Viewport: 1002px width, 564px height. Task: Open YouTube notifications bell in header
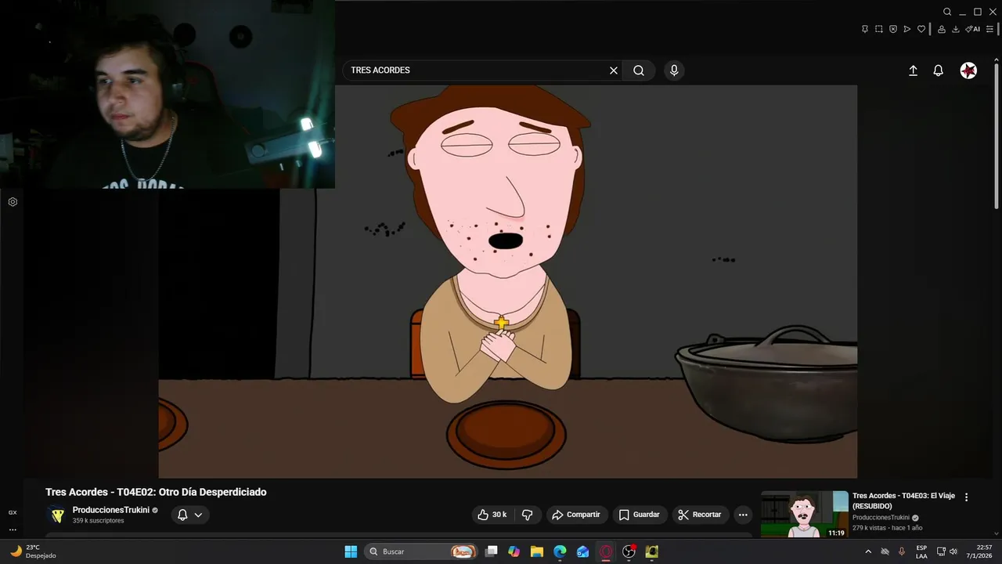[x=938, y=70]
